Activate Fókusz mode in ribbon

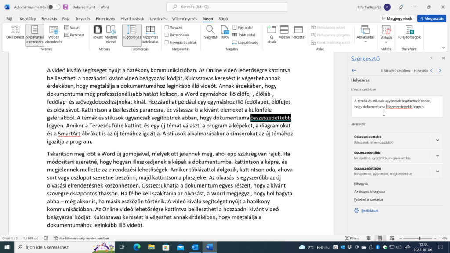click(x=98, y=32)
